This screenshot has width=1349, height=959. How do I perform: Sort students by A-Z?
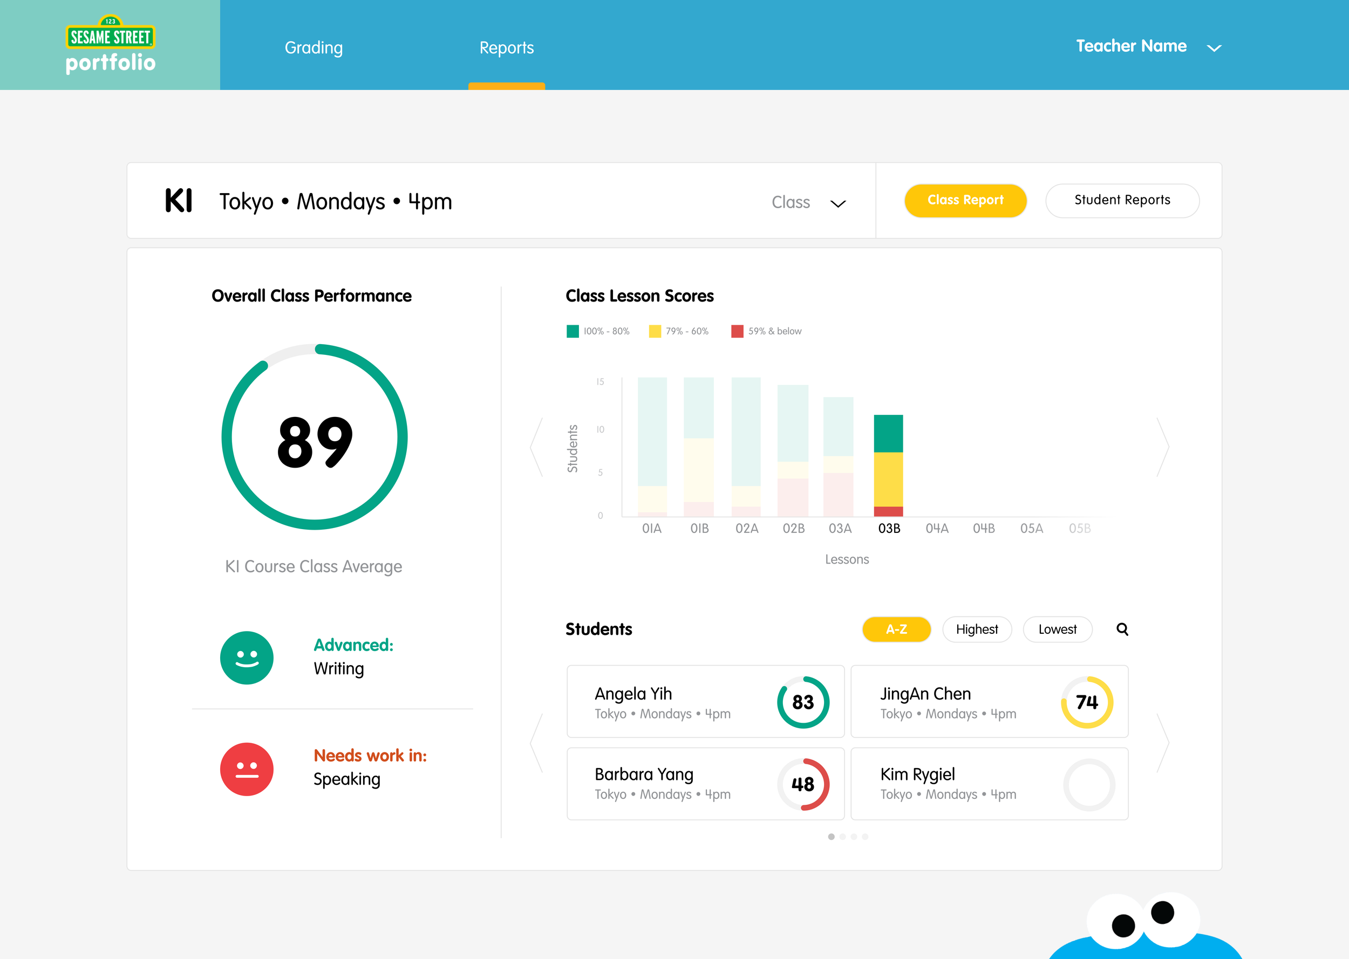tap(896, 629)
